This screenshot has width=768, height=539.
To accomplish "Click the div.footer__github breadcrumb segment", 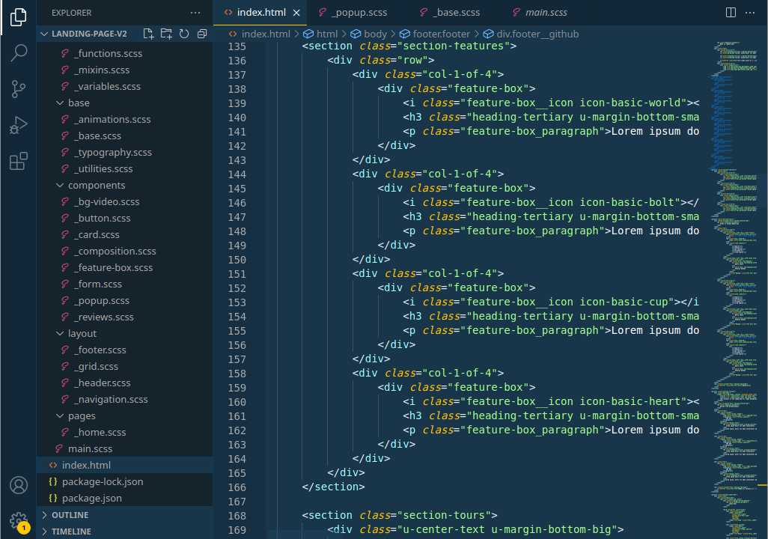I will (531, 34).
